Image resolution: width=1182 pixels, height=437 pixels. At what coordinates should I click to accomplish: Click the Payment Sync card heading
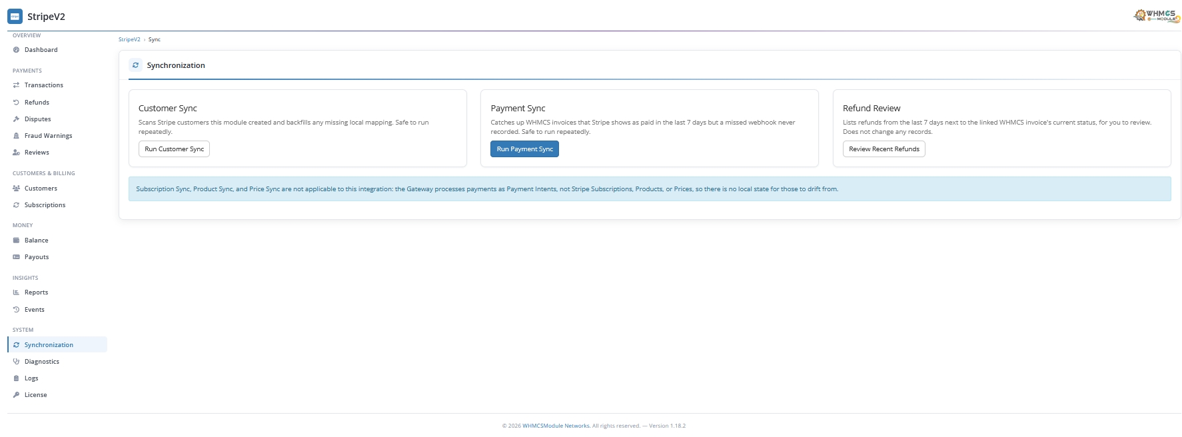coord(518,109)
